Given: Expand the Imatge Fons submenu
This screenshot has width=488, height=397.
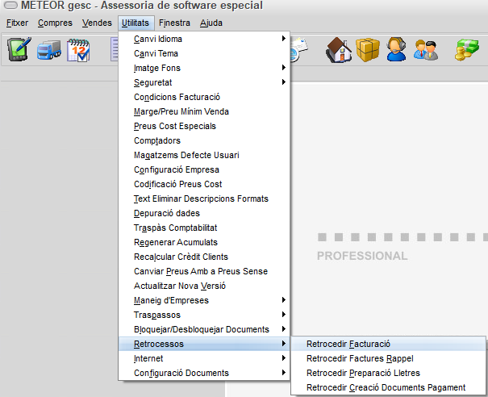Looking at the screenshot, I should point(204,68).
